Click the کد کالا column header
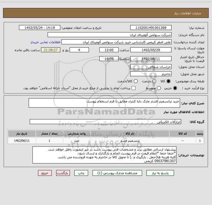Viewport: 212px width, 205px height. 183,133
